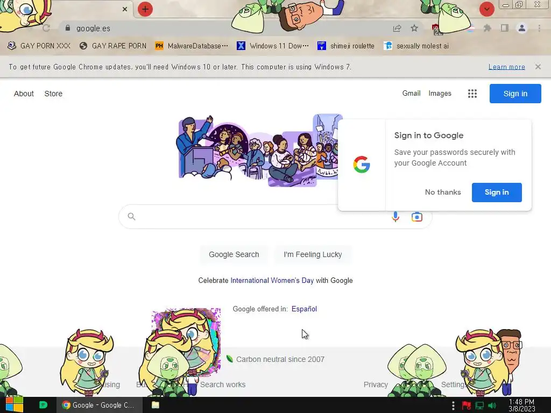Click the share this page icon

[x=397, y=29]
